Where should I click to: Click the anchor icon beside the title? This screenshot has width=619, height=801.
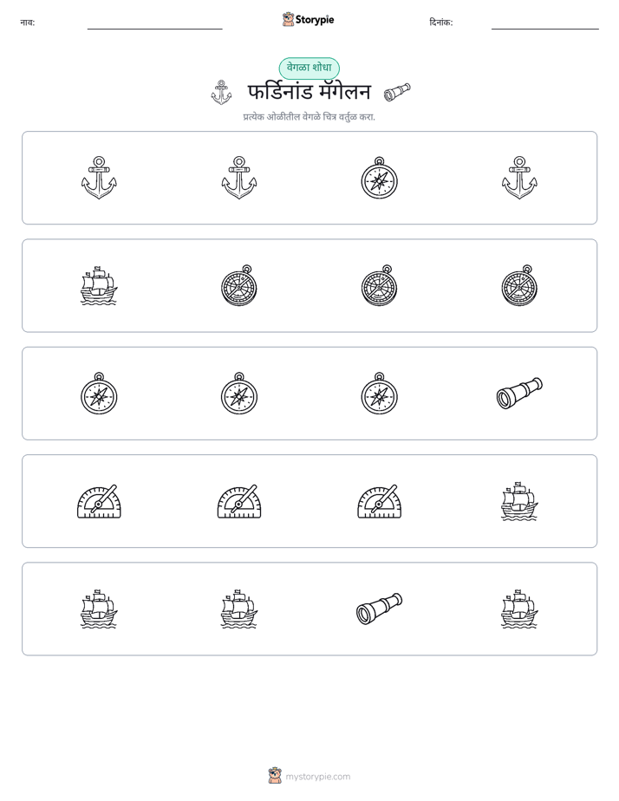pos(221,93)
